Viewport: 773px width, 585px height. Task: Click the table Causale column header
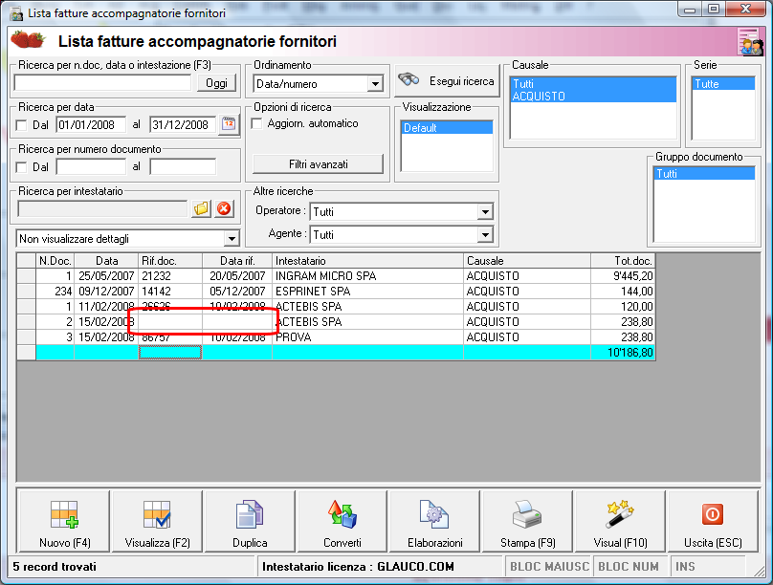click(527, 261)
